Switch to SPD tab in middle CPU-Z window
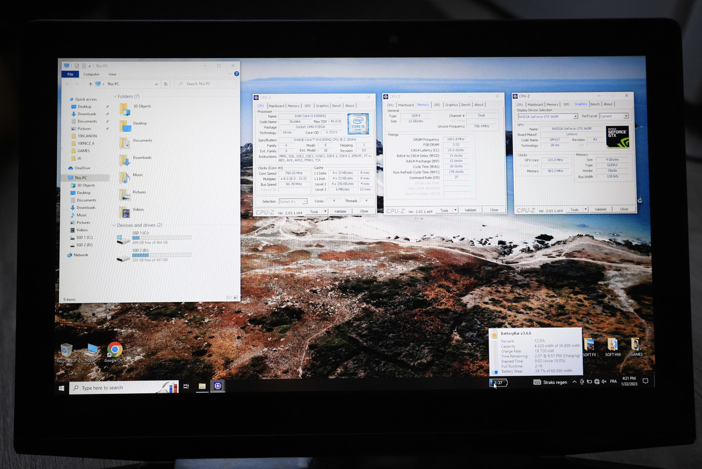This screenshot has width=702, height=469. point(437,105)
